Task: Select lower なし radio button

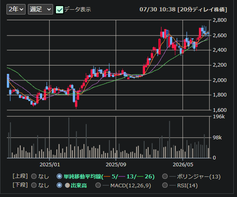Action: [34, 185]
